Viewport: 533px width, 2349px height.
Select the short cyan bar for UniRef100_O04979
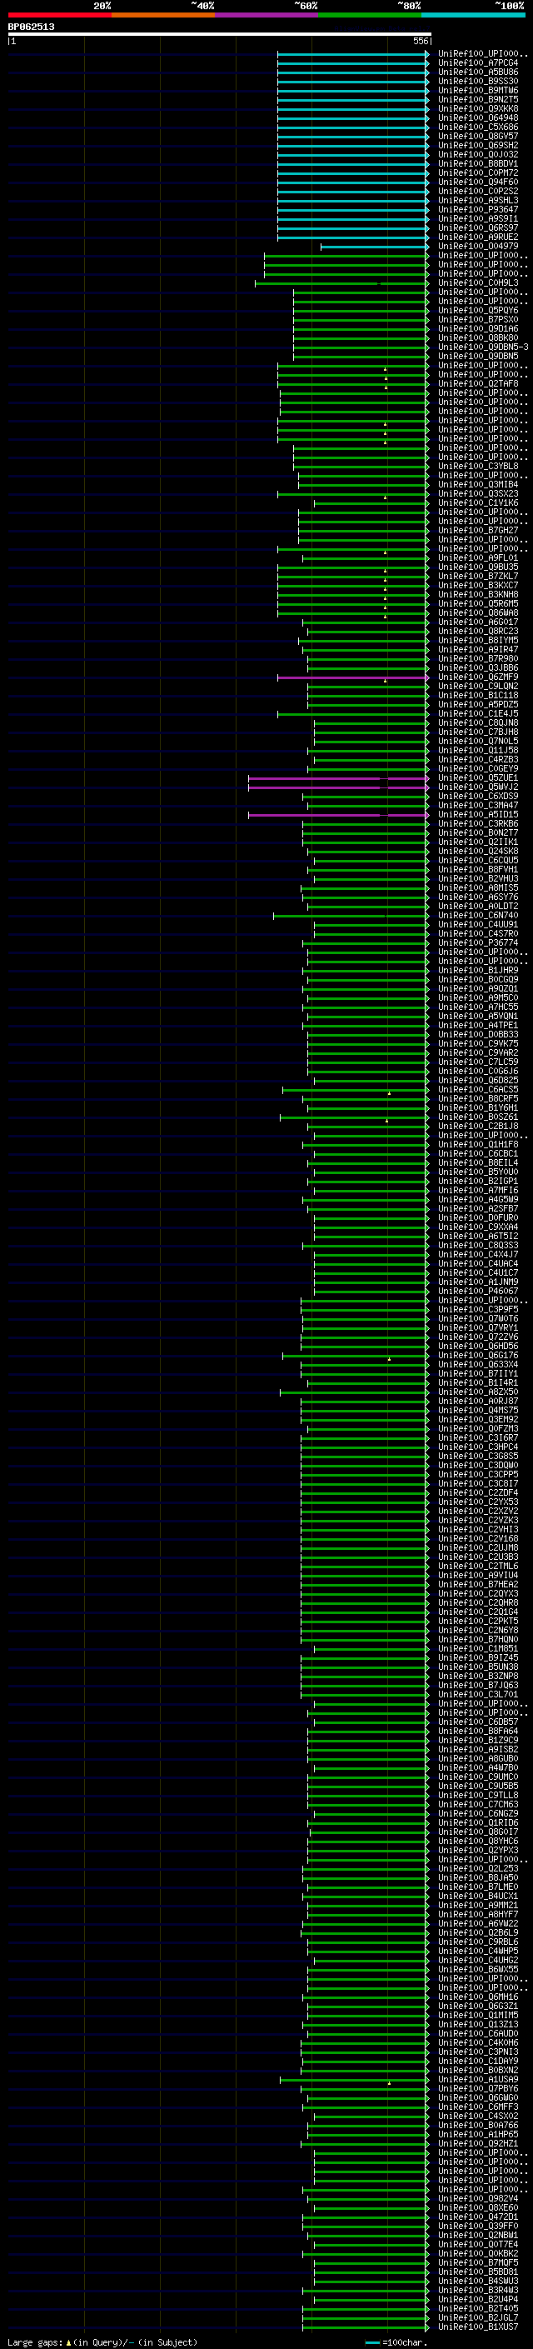click(375, 246)
